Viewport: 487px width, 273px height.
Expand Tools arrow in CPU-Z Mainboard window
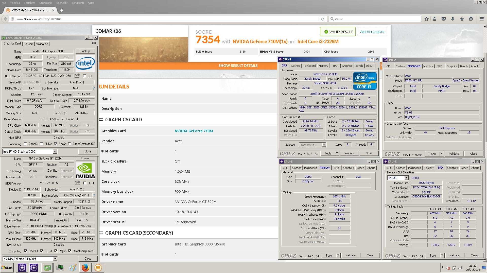442,154
